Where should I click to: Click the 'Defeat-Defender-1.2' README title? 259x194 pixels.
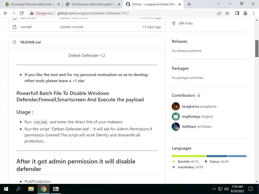point(87,55)
